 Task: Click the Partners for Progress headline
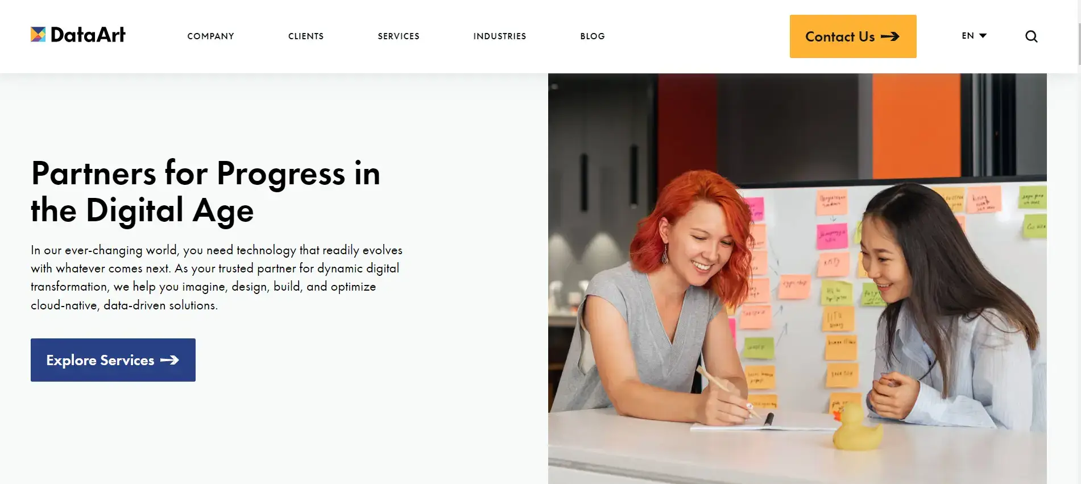pos(206,192)
